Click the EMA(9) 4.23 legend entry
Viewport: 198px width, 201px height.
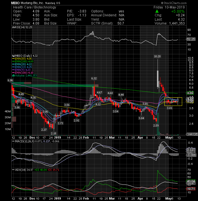(x=21, y=70)
